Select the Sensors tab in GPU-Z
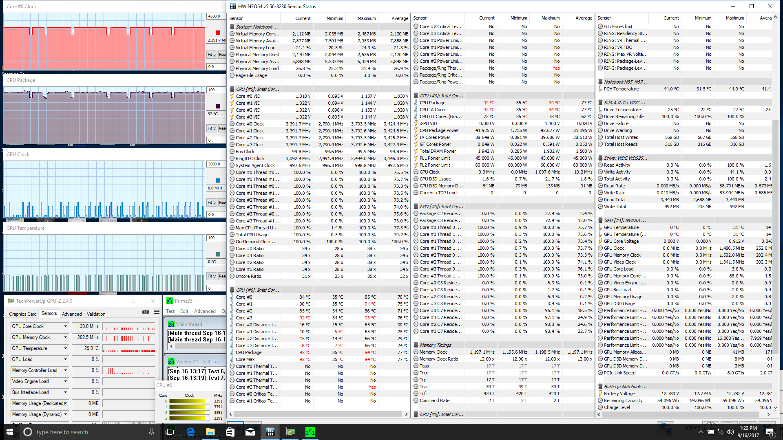Image resolution: width=783 pixels, height=440 pixels. point(49,313)
